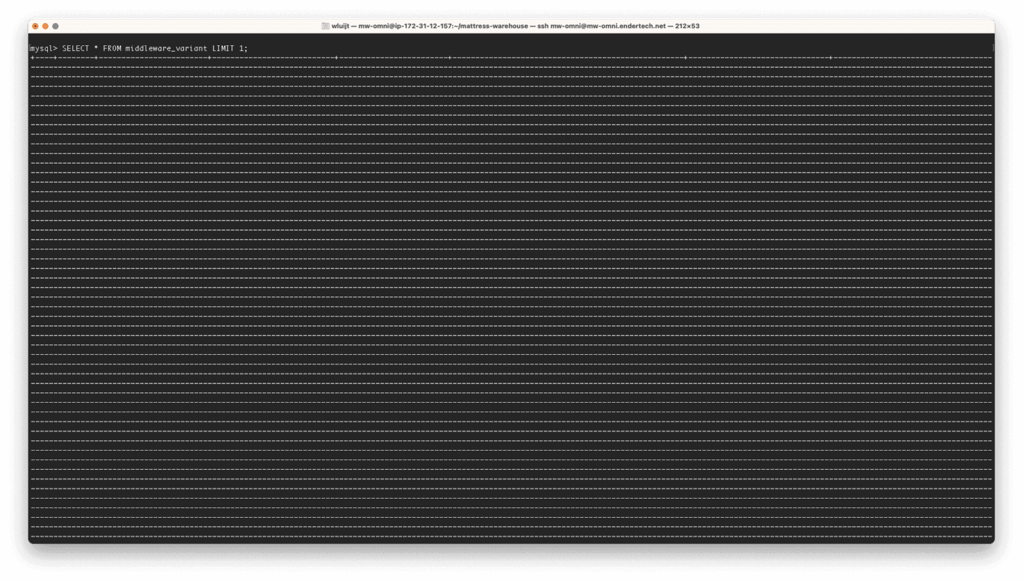This screenshot has width=1023, height=581.
Task: Click the red close traffic light
Action: (x=36, y=27)
